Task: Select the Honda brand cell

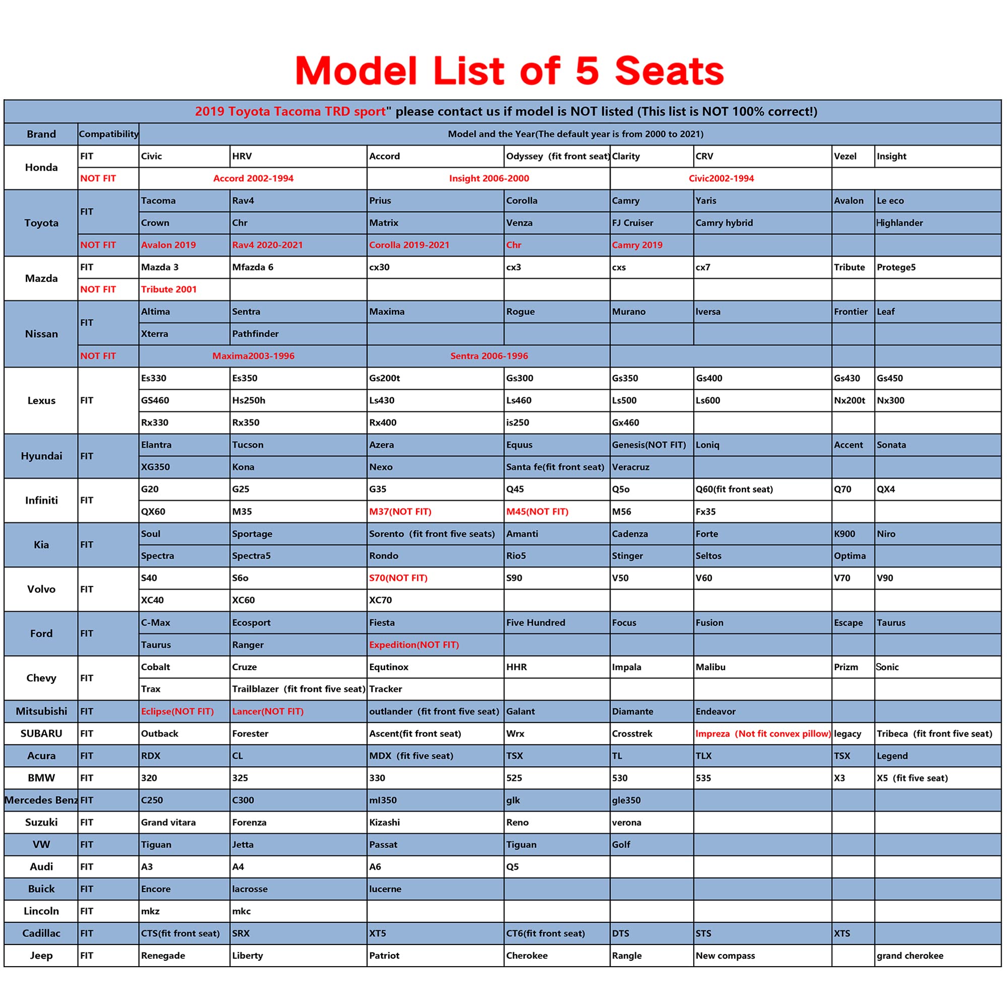Action: (41, 167)
